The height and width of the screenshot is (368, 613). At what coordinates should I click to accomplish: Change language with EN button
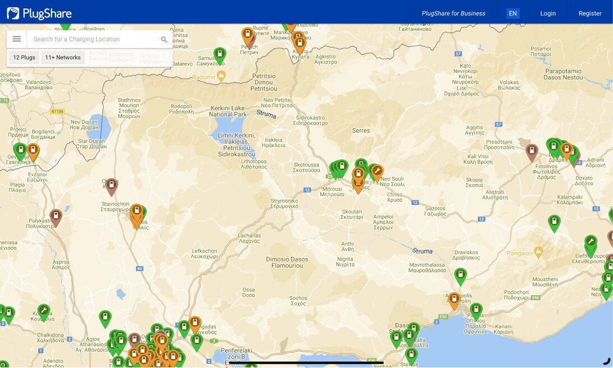[513, 13]
